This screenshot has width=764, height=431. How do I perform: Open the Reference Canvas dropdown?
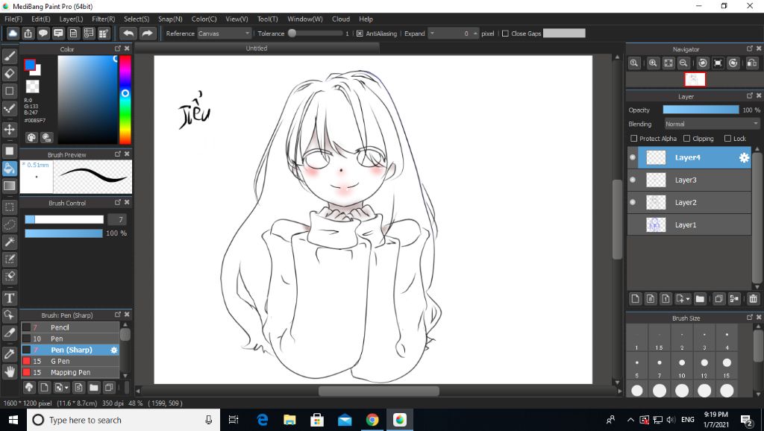pyautogui.click(x=224, y=34)
